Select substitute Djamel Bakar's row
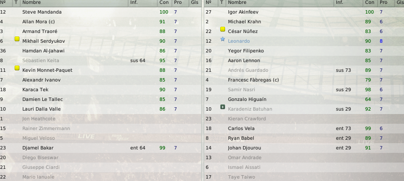The width and height of the screenshot is (404, 181). [101, 148]
